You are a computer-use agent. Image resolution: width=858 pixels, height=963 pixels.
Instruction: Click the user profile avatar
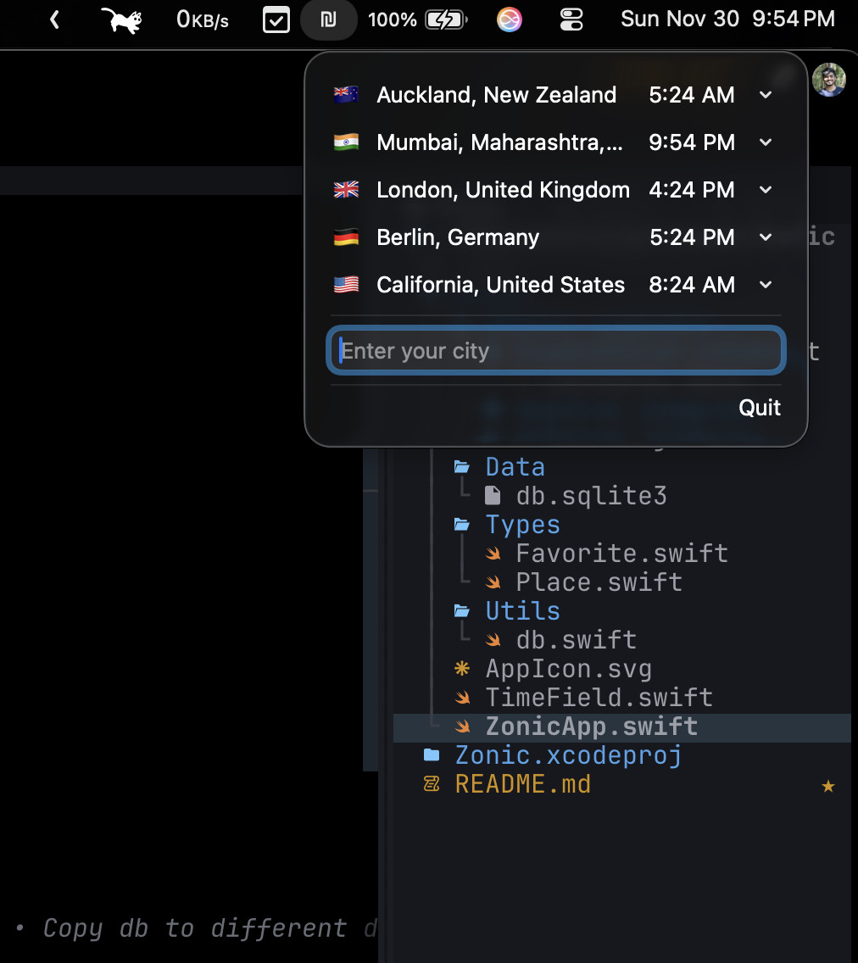point(828,81)
